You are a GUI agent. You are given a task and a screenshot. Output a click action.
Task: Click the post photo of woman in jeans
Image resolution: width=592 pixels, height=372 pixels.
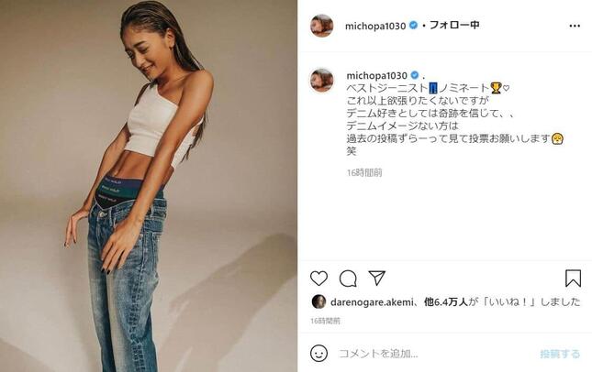(x=149, y=186)
